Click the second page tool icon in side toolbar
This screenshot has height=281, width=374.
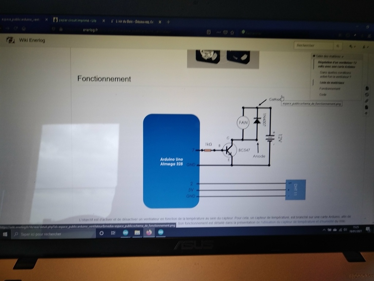pyautogui.click(x=367, y=95)
